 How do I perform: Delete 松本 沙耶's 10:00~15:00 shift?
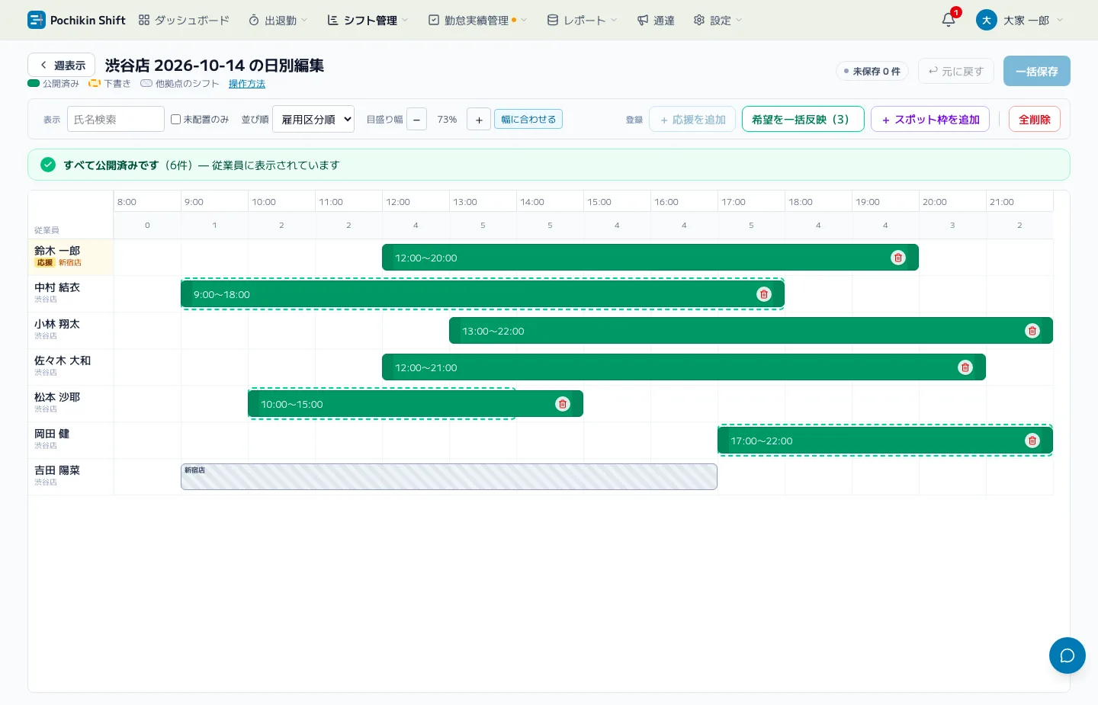[x=563, y=404]
